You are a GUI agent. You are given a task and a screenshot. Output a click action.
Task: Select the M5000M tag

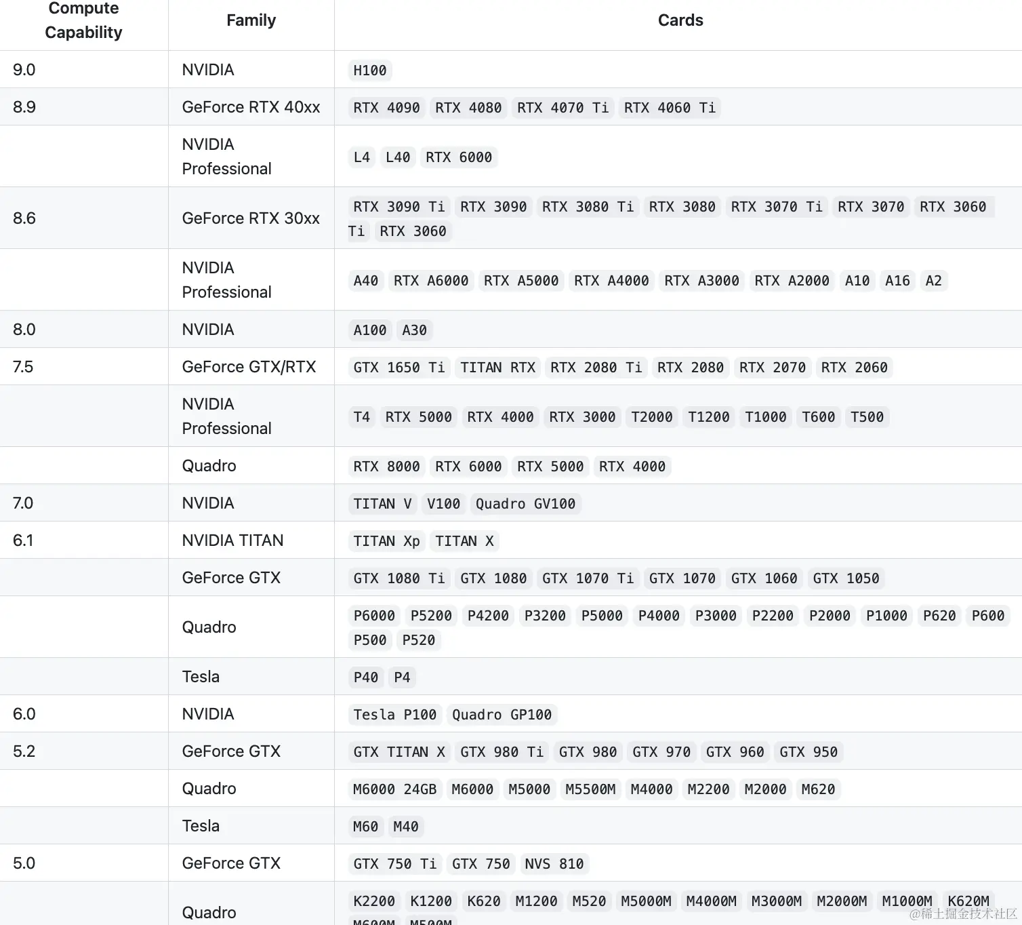[x=646, y=901]
